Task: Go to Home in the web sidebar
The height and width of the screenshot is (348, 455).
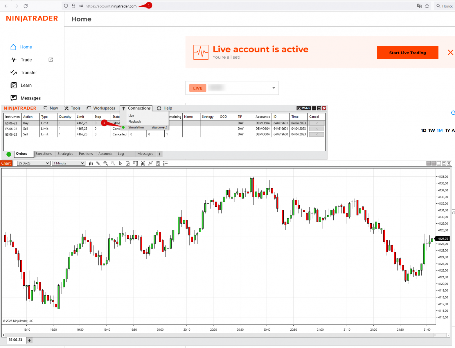Action: point(21,47)
